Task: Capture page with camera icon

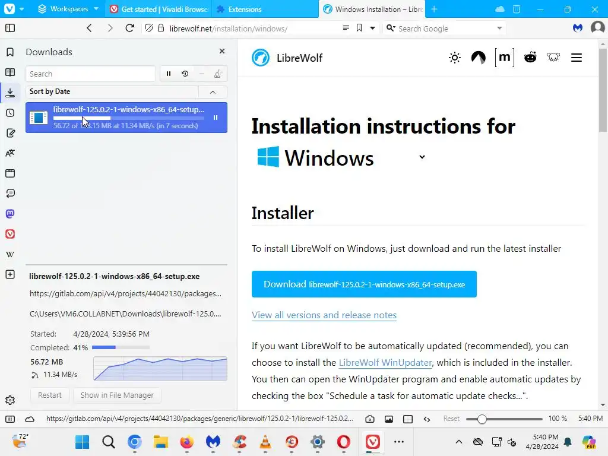Action: click(x=370, y=419)
